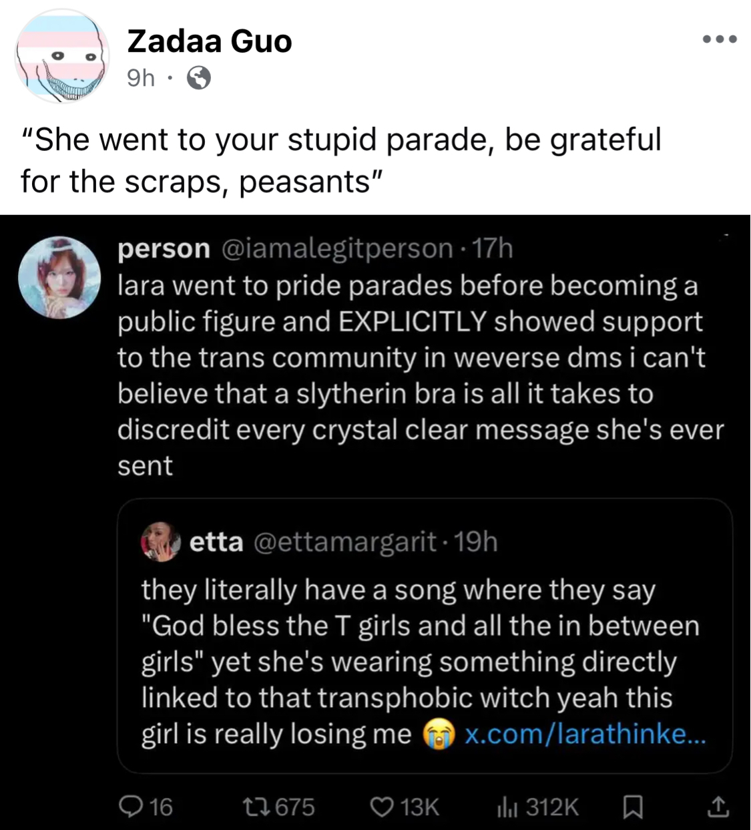Click the view analytics bar chart icon
The width and height of the screenshot is (751, 830).
(505, 807)
